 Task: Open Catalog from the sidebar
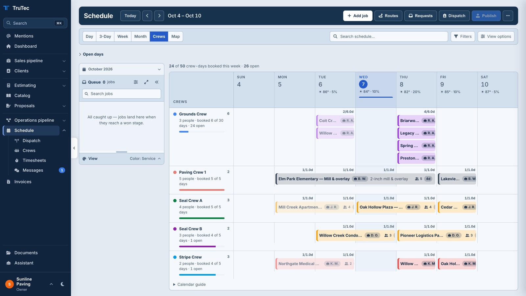click(x=35, y=96)
